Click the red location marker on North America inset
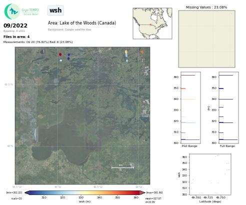Screen dimensions: 246x205 point(150,24)
